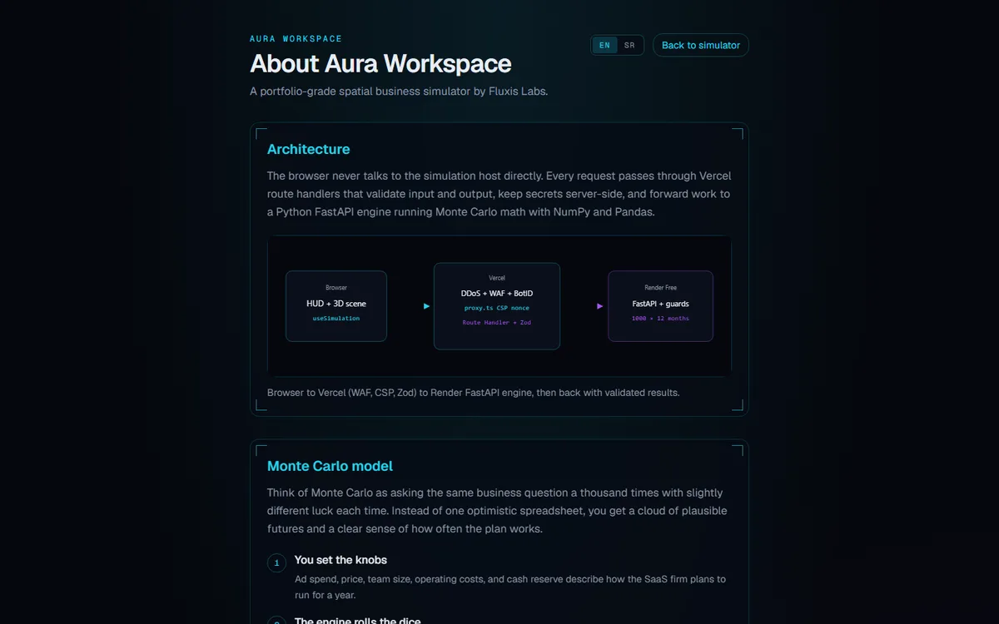Click the cyan arrow between Browser and Vercel
Image resolution: width=999 pixels, height=624 pixels.
[427, 306]
